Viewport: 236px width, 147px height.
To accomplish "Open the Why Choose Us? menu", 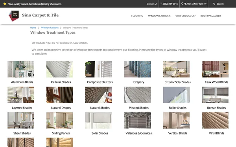I will point(185,16).
